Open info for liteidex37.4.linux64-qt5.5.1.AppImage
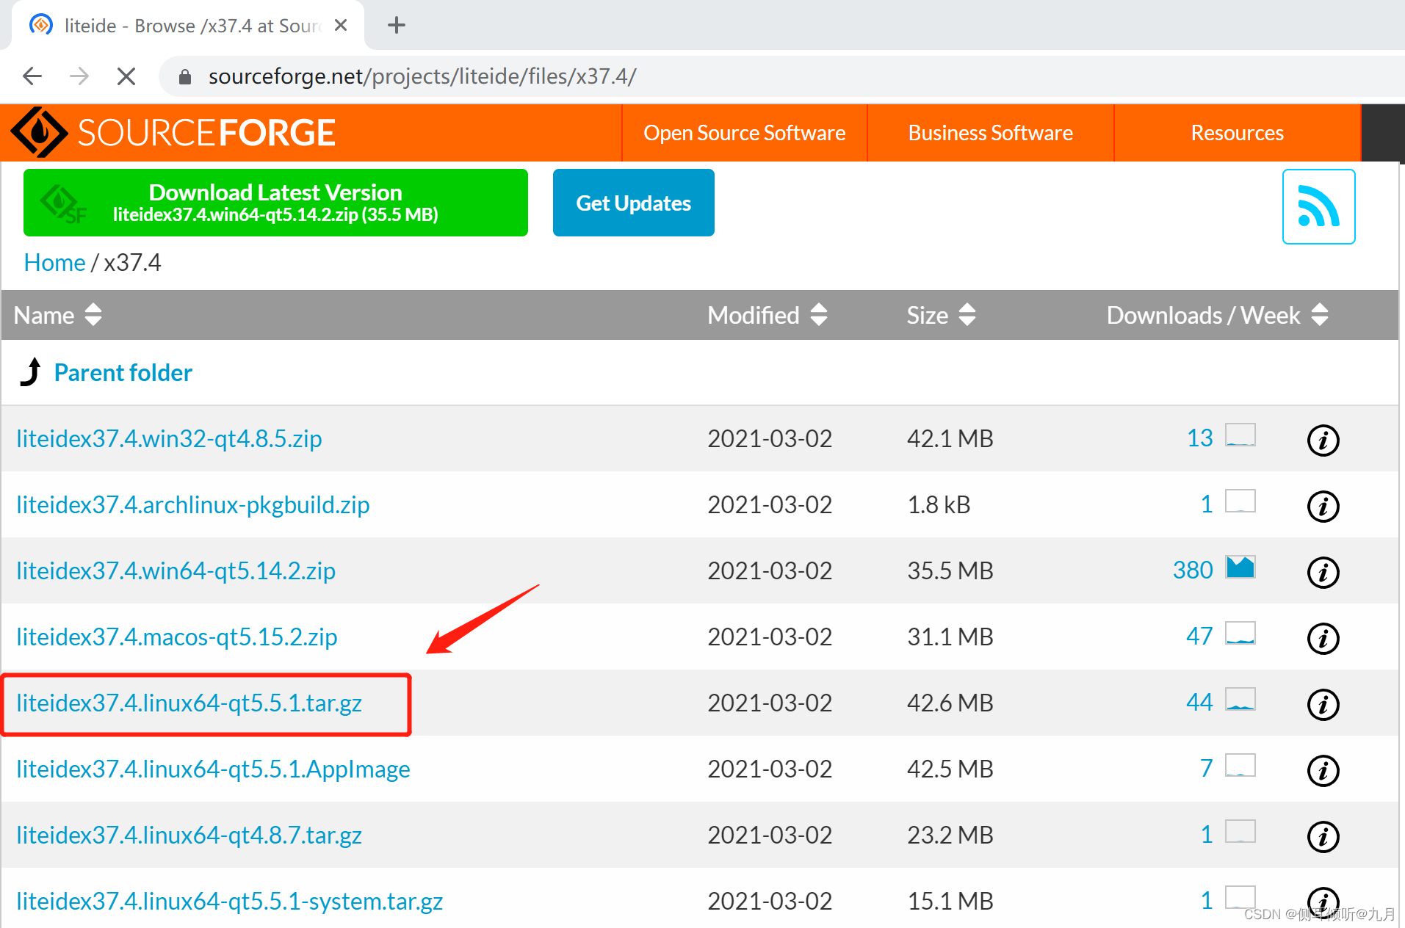Screen dimensions: 1405x928 (1323, 770)
